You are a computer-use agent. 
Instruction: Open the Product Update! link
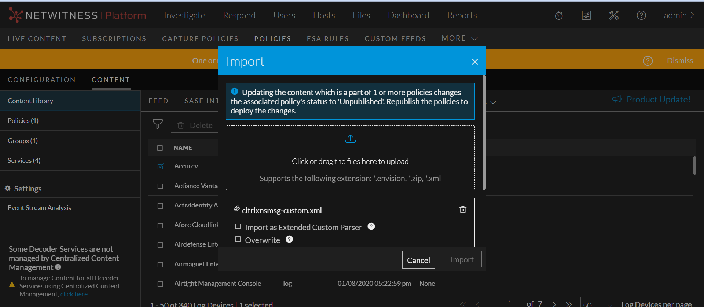(659, 100)
